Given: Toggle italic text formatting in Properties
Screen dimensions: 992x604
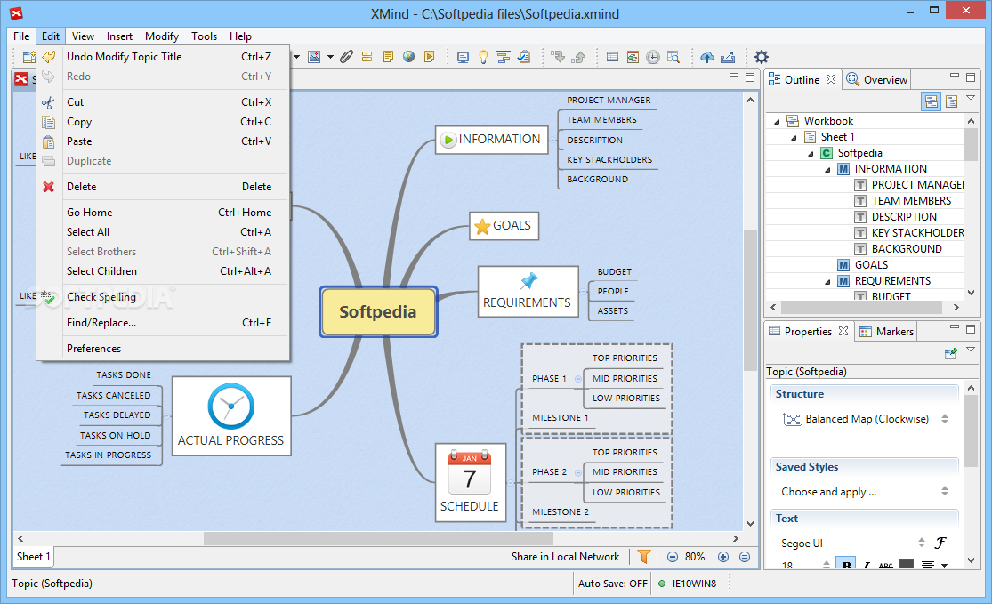Looking at the screenshot, I should 867,564.
